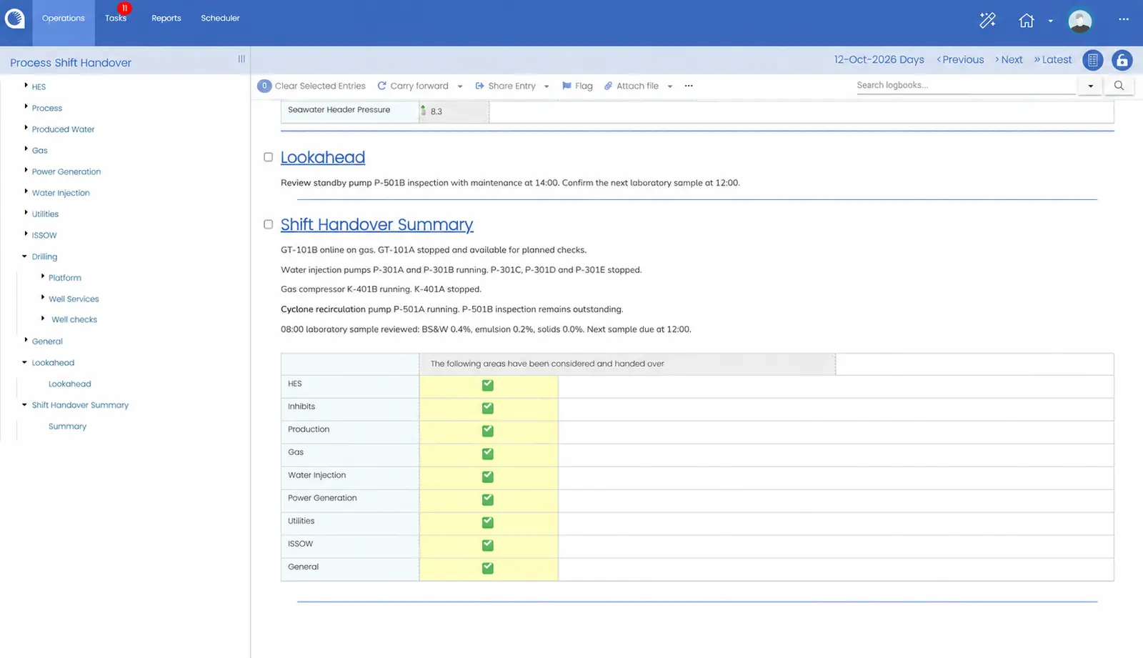1143x658 pixels.
Task: Tick the Shift Handover Summary section checkbox
Action: [269, 224]
